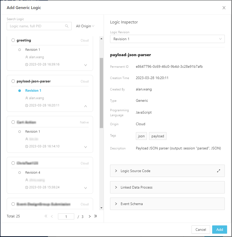This screenshot has height=237, width=232.
Task: Go to the first page of results
Action: point(46,216)
